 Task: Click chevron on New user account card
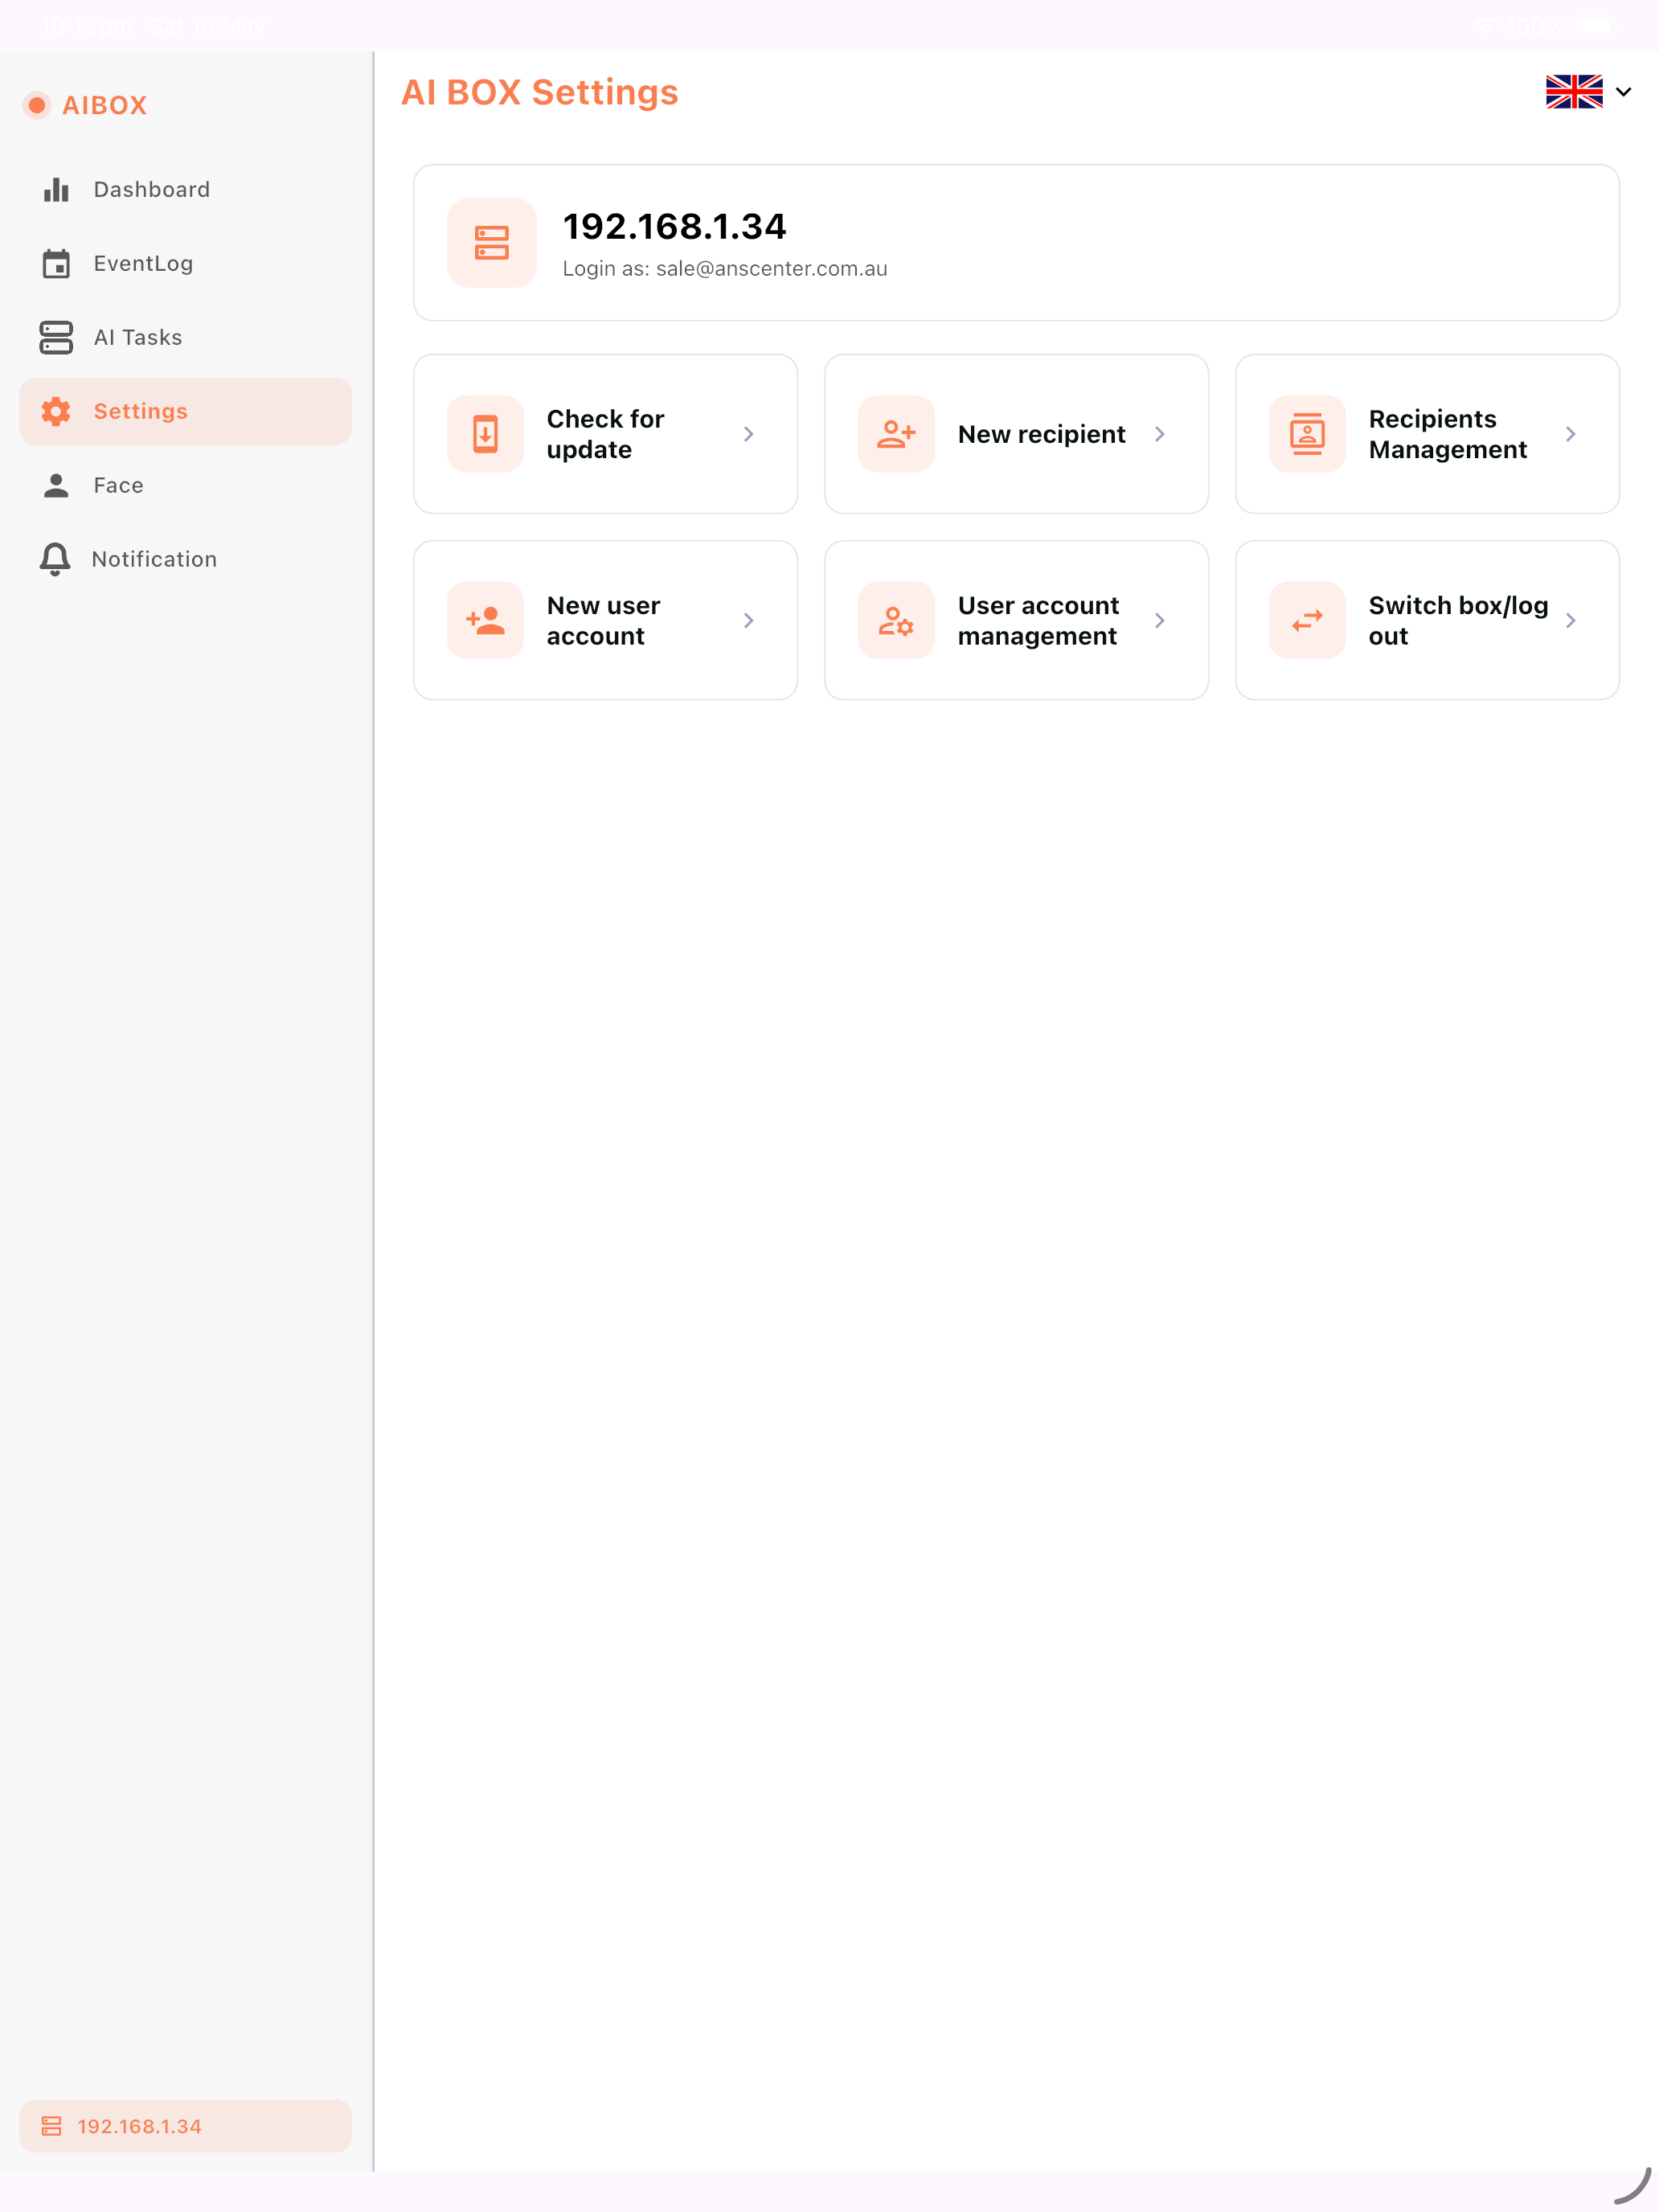[x=749, y=620]
